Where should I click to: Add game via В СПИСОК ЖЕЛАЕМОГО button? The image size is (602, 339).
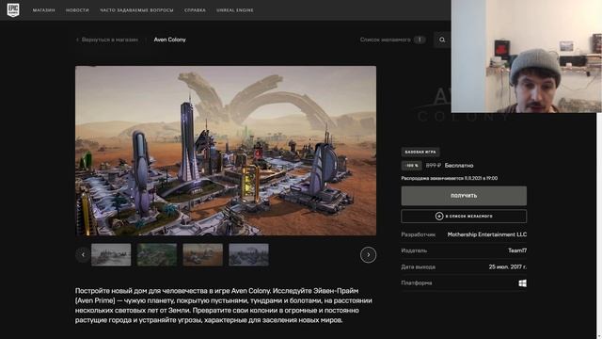[464, 217]
